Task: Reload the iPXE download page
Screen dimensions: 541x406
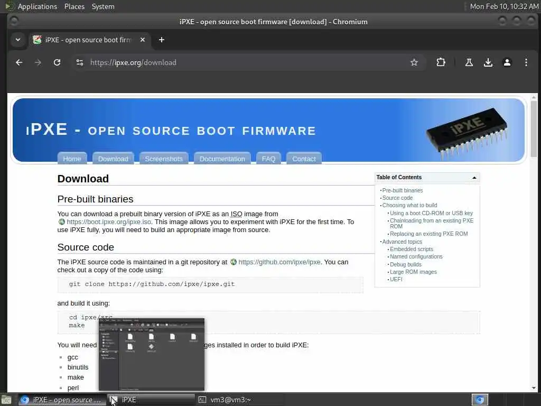Action: [57, 62]
